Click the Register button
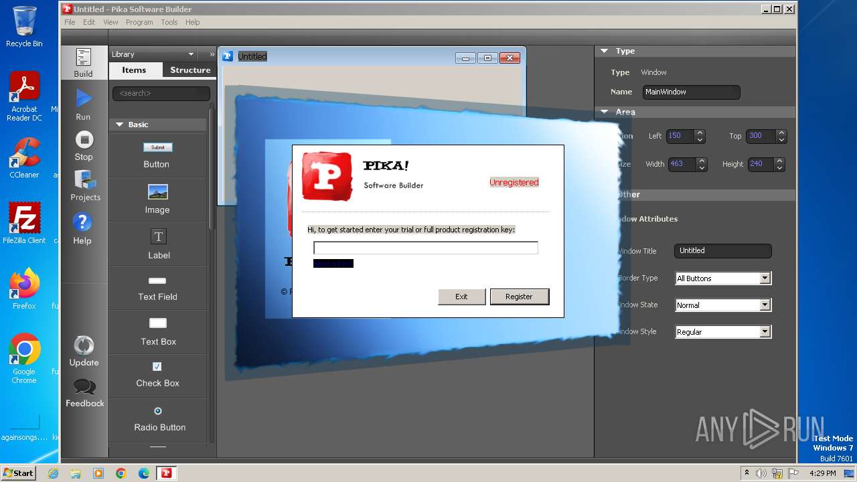The height and width of the screenshot is (482, 857). click(x=520, y=297)
